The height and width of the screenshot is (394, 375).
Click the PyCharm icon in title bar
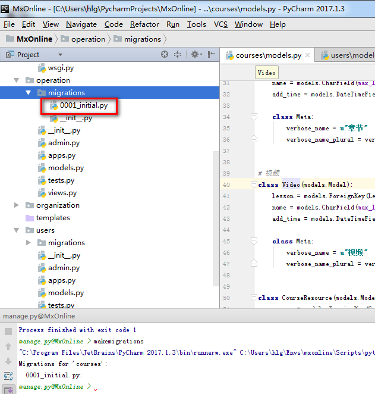5,8
